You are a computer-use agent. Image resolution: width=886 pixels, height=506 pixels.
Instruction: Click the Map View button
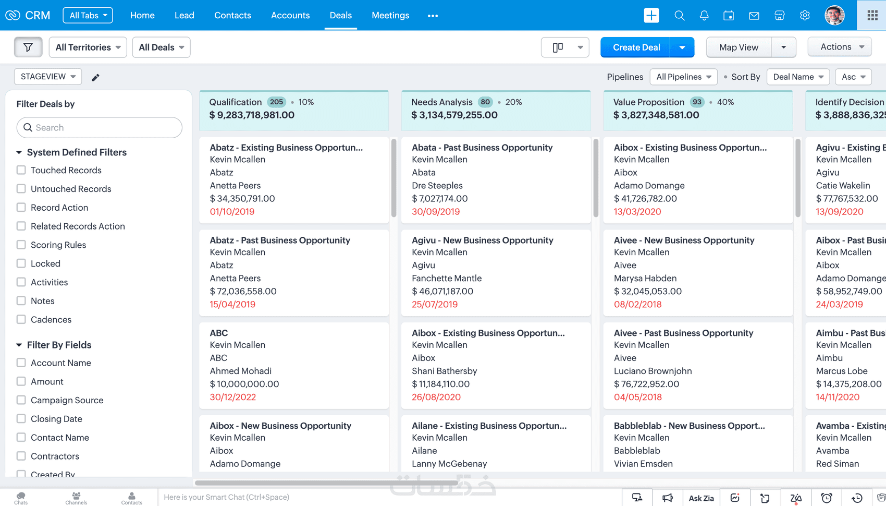739,47
